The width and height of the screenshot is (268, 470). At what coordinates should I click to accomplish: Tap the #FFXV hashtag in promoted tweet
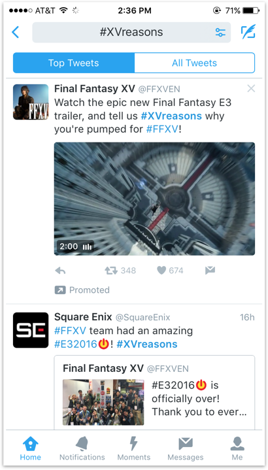pos(162,129)
